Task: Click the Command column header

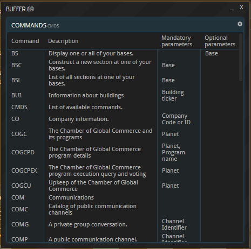Action: click(25, 41)
